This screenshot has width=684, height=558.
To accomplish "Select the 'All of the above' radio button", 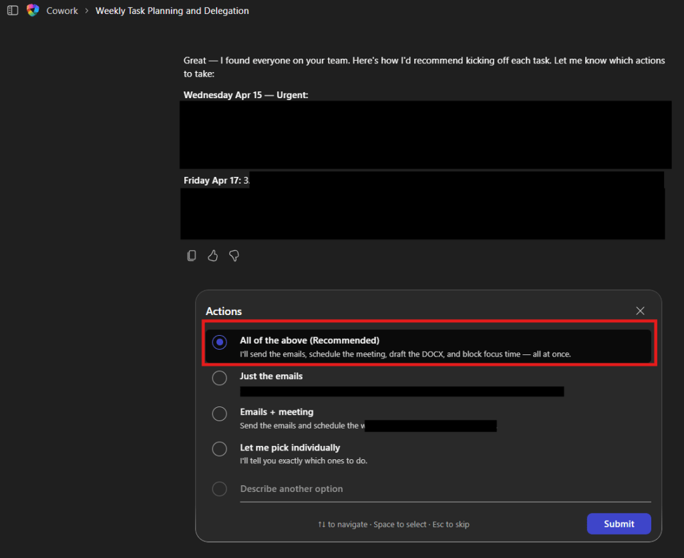I will (219, 342).
